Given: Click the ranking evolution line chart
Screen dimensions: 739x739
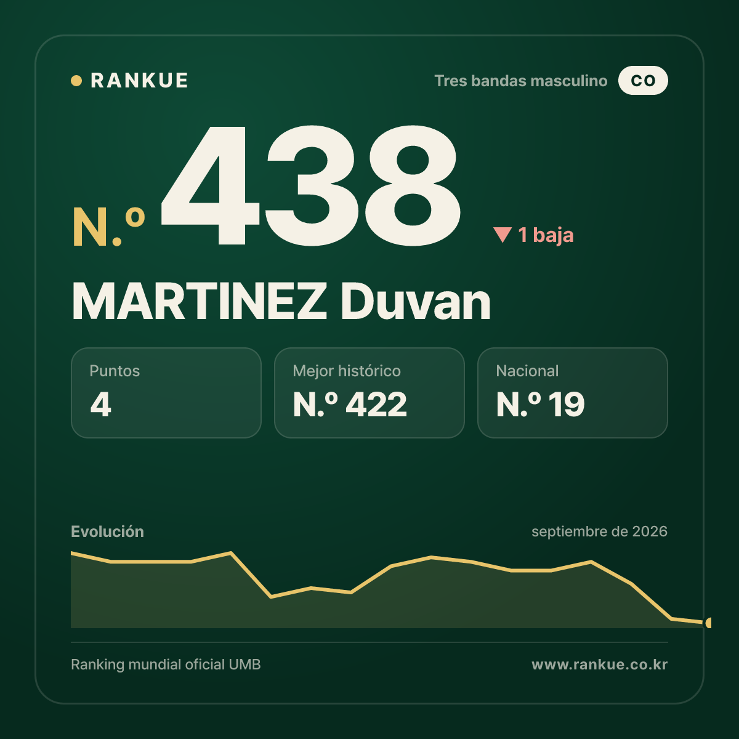Looking at the screenshot, I should [x=391, y=589].
